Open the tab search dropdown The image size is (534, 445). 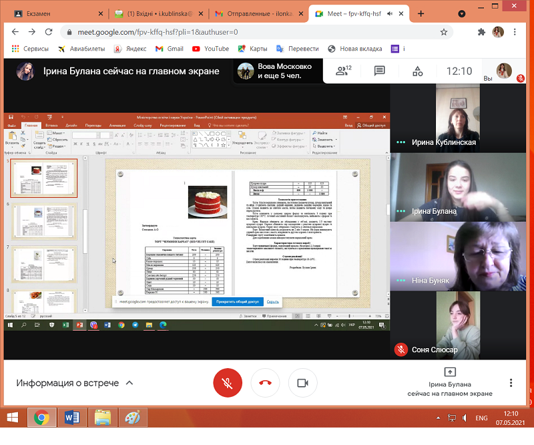click(462, 13)
